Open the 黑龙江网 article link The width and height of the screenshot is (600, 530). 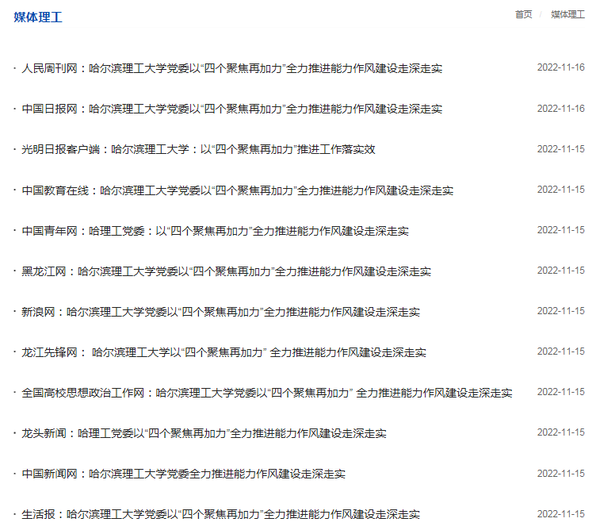[226, 271]
